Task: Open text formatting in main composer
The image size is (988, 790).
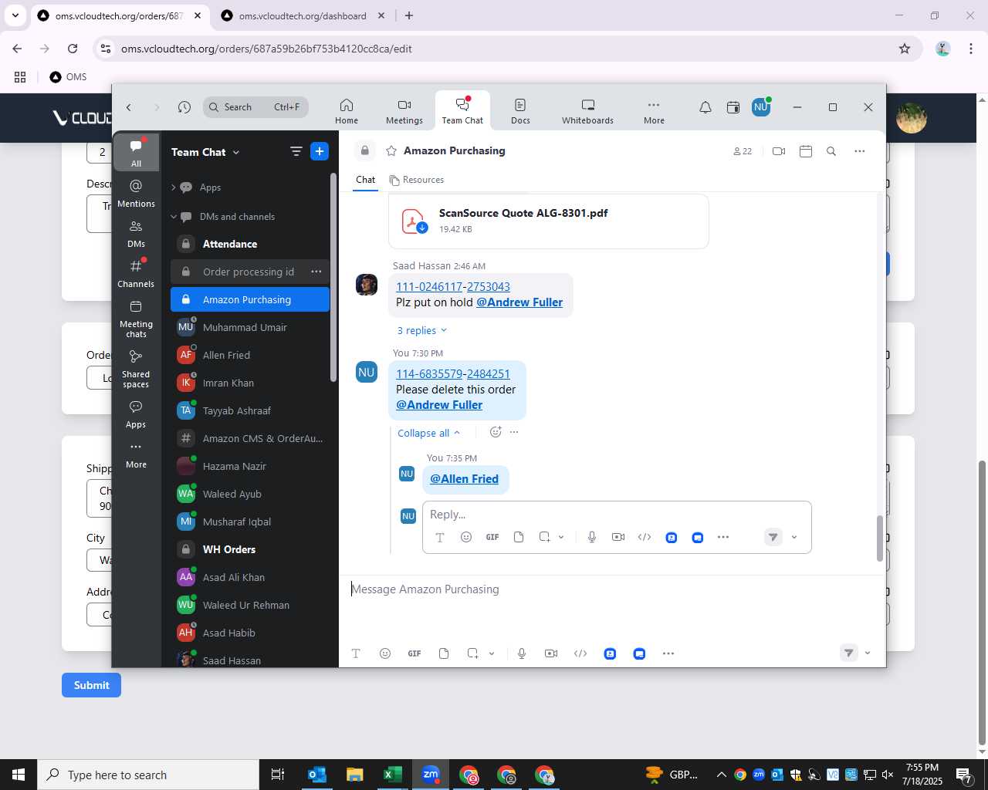Action: [356, 653]
